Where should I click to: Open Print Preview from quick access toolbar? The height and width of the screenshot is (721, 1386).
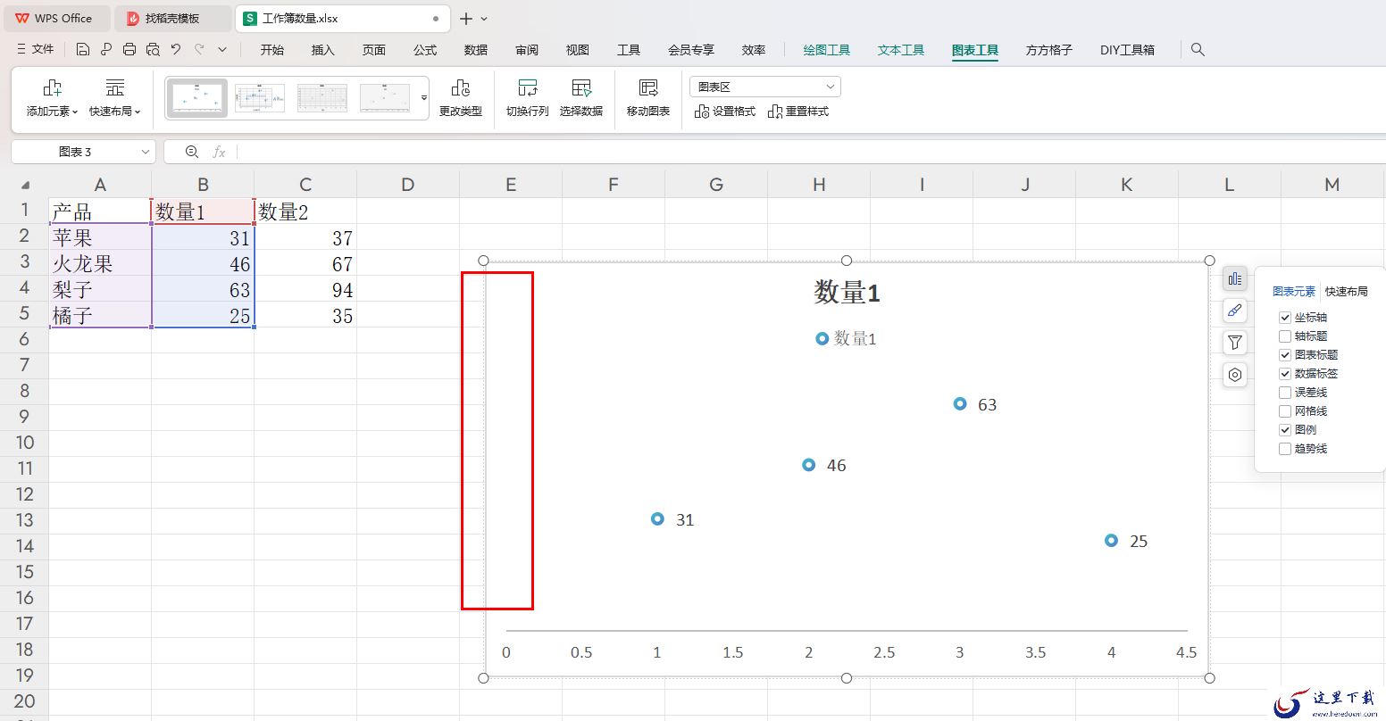coord(153,50)
